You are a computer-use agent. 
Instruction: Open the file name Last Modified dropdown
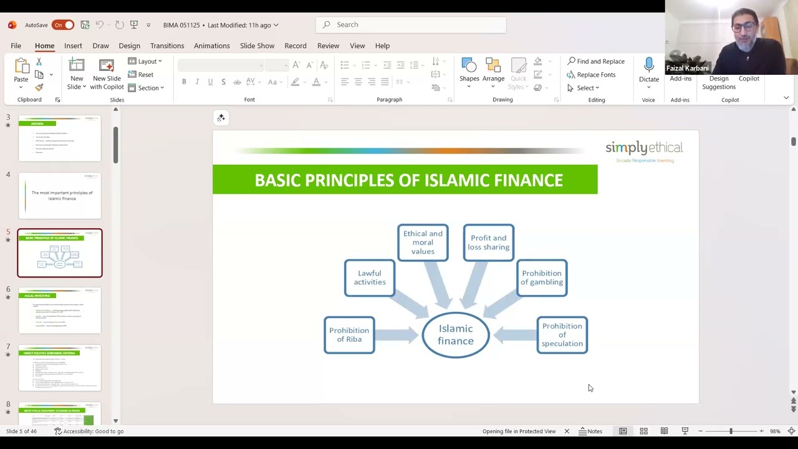click(x=221, y=25)
